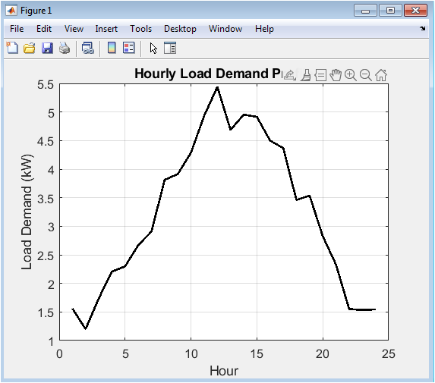Open the File menu
Viewport: 435px width, 383px height.
(x=17, y=29)
